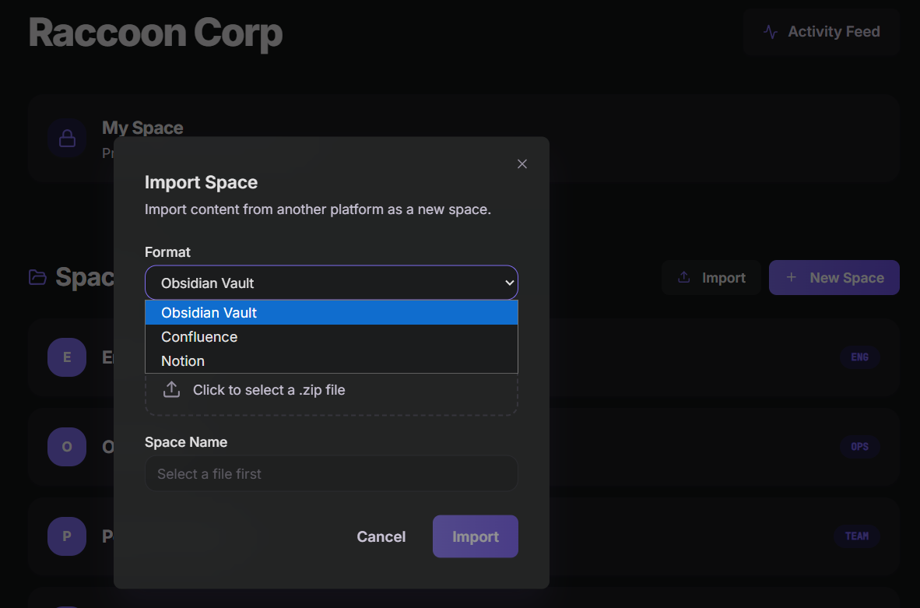Click the folder icon next to the Spaces heading
Image resolution: width=920 pixels, height=608 pixels.
[x=37, y=277]
